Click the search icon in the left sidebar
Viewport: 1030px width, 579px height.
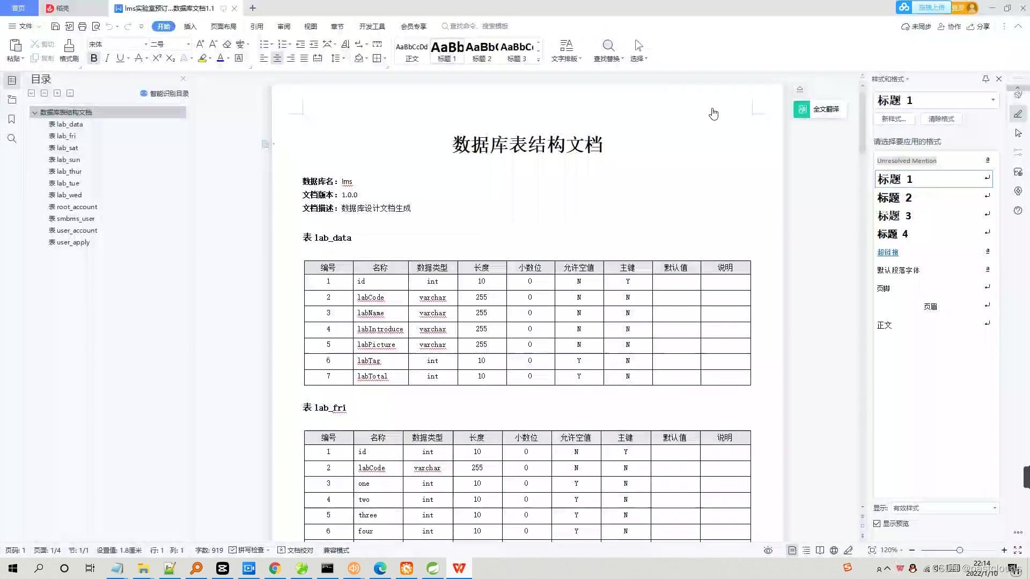[x=12, y=139]
